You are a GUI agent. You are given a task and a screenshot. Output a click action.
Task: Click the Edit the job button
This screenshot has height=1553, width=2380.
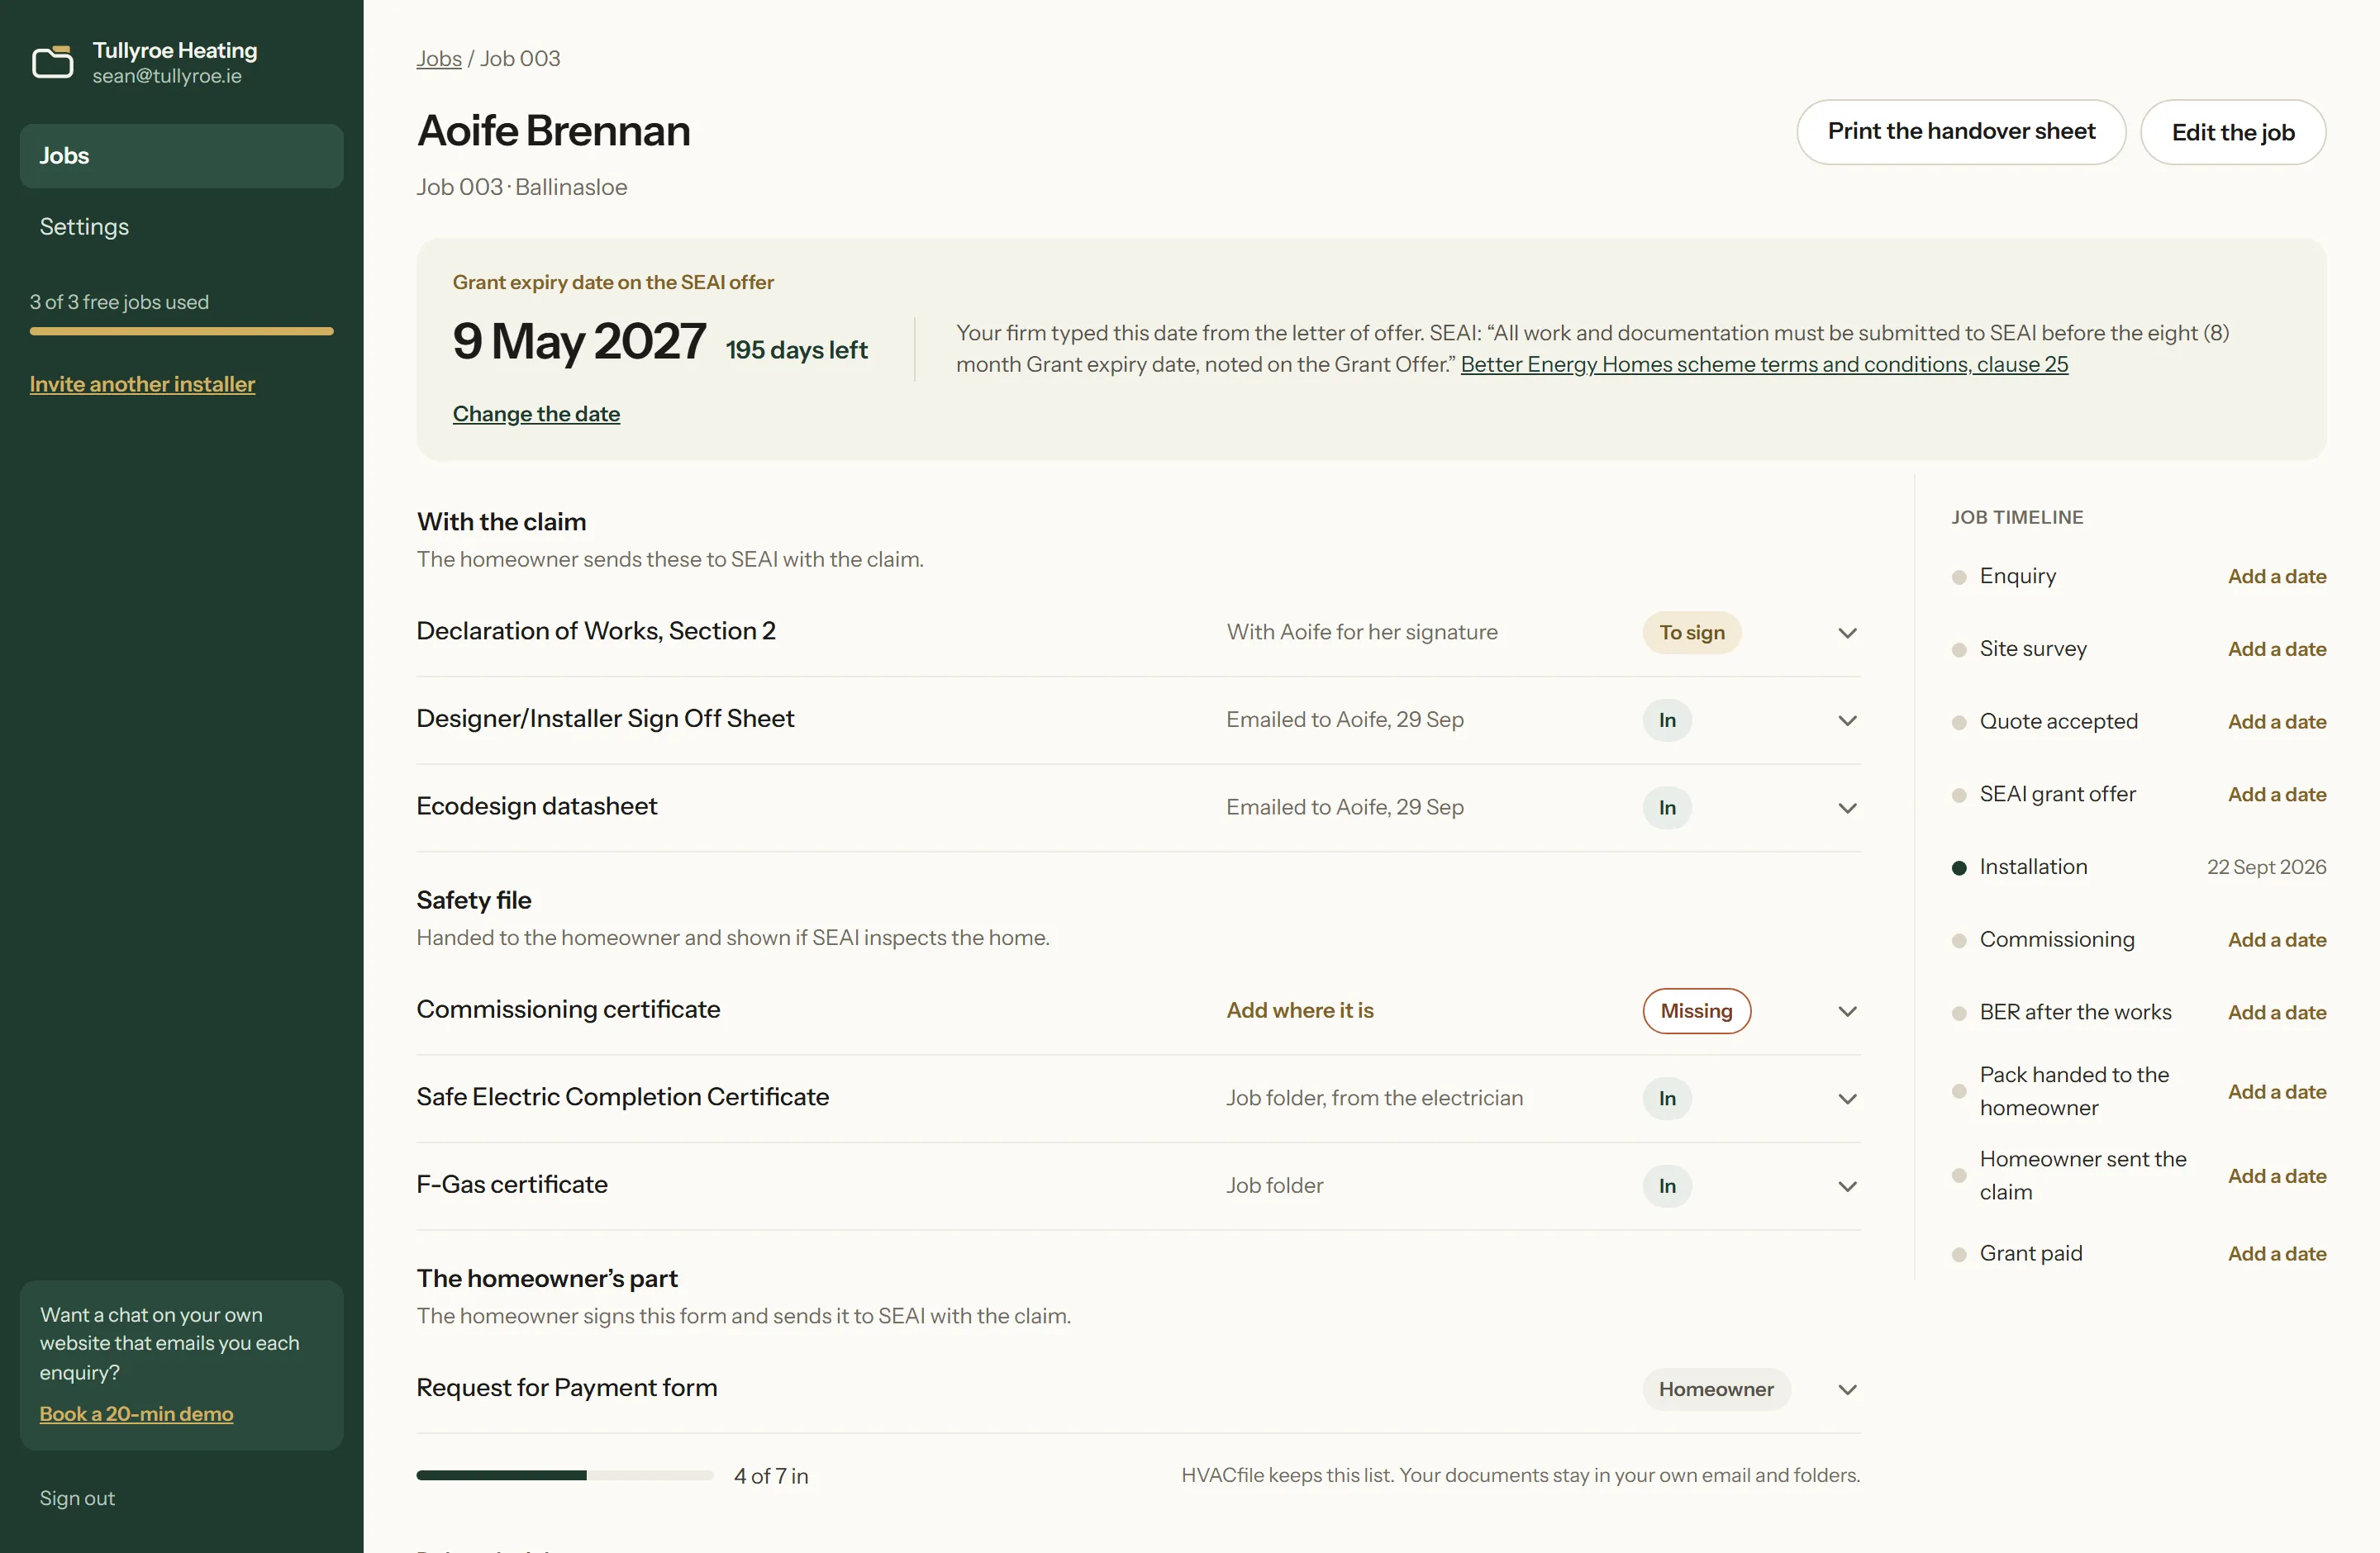point(2232,132)
